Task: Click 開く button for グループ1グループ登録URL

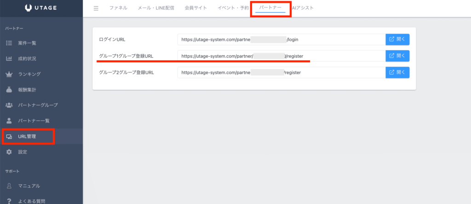Action: pyautogui.click(x=397, y=56)
